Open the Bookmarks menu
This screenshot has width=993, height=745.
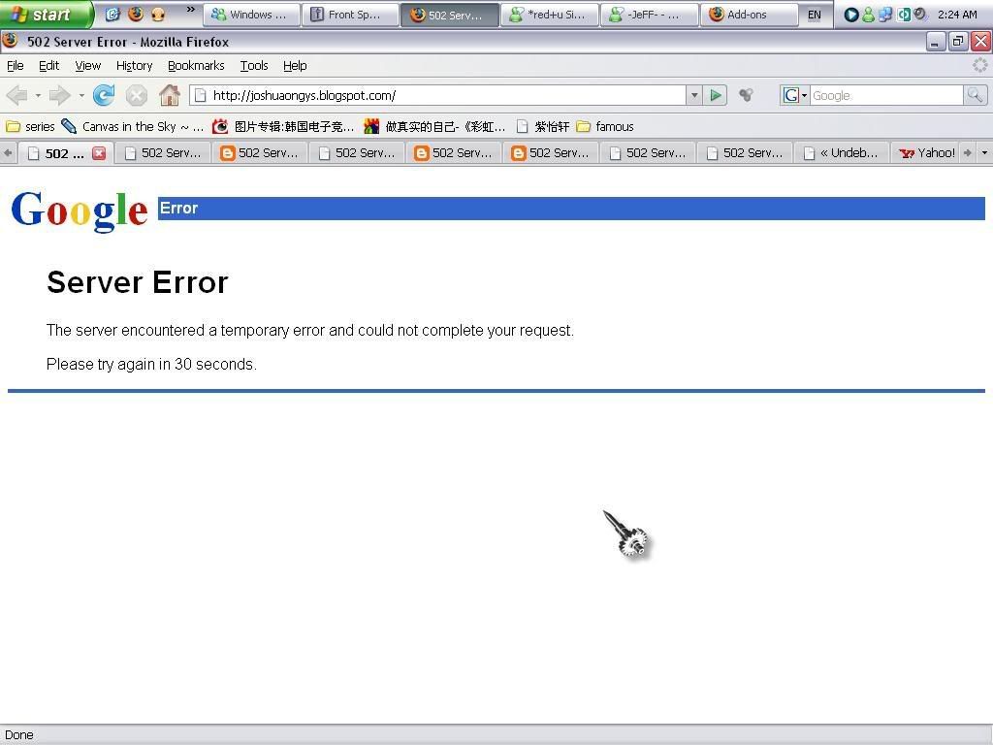coord(196,66)
